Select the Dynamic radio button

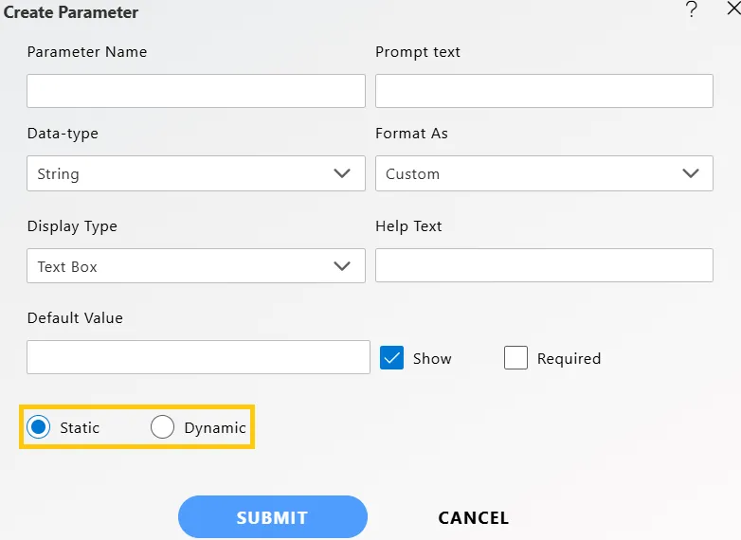coord(162,427)
